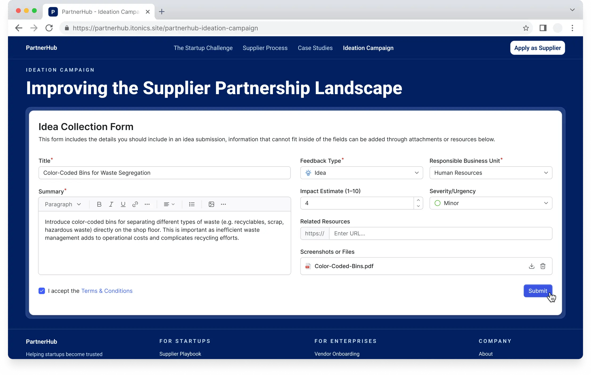Open the Paragraph style dropdown
The width and height of the screenshot is (591, 375).
coord(63,204)
